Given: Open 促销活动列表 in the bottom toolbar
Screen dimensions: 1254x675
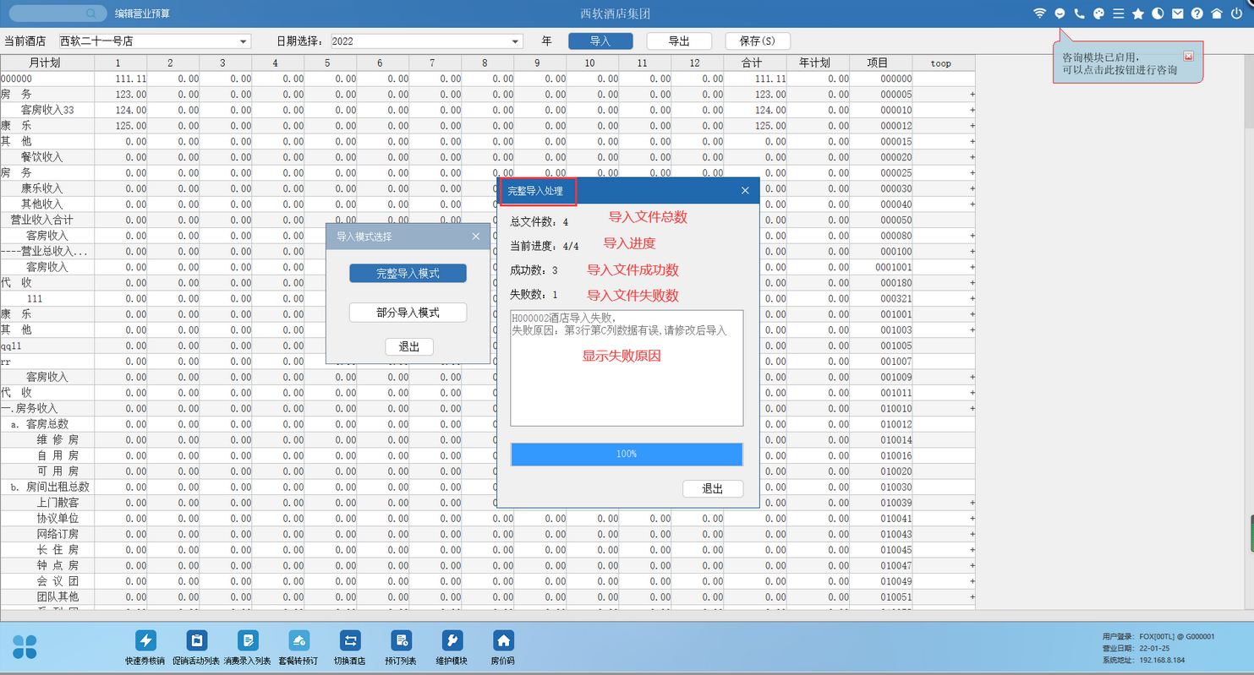Looking at the screenshot, I should tap(196, 647).
